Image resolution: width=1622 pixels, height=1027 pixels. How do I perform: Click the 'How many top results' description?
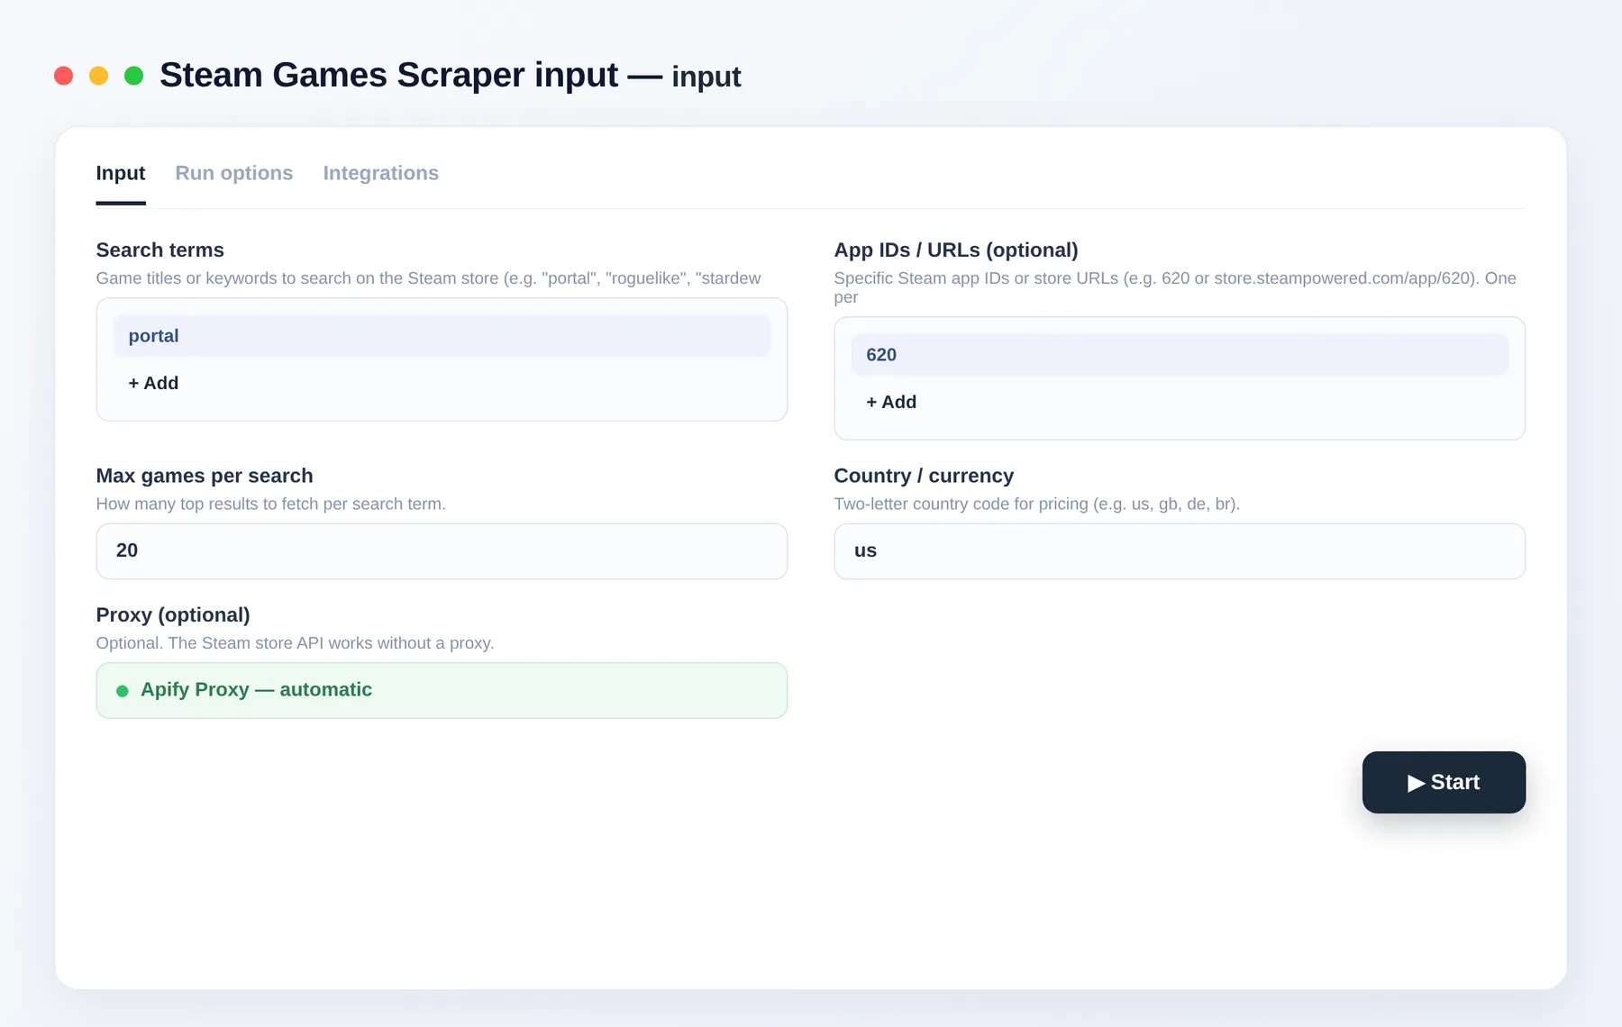pyautogui.click(x=271, y=504)
